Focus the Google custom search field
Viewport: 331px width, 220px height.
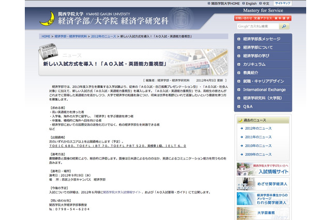258,26
